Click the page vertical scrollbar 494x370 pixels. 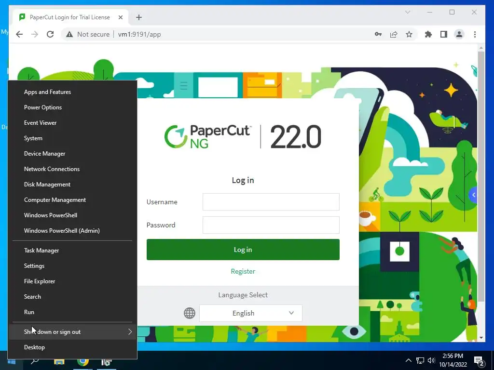pos(481,176)
